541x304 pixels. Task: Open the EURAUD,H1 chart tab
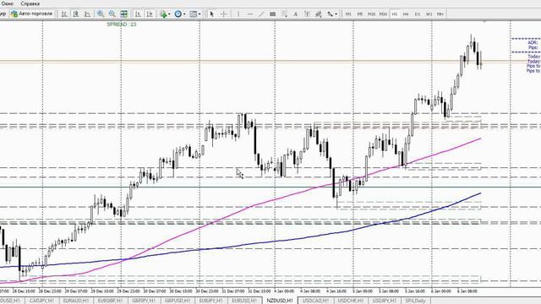[75, 301]
